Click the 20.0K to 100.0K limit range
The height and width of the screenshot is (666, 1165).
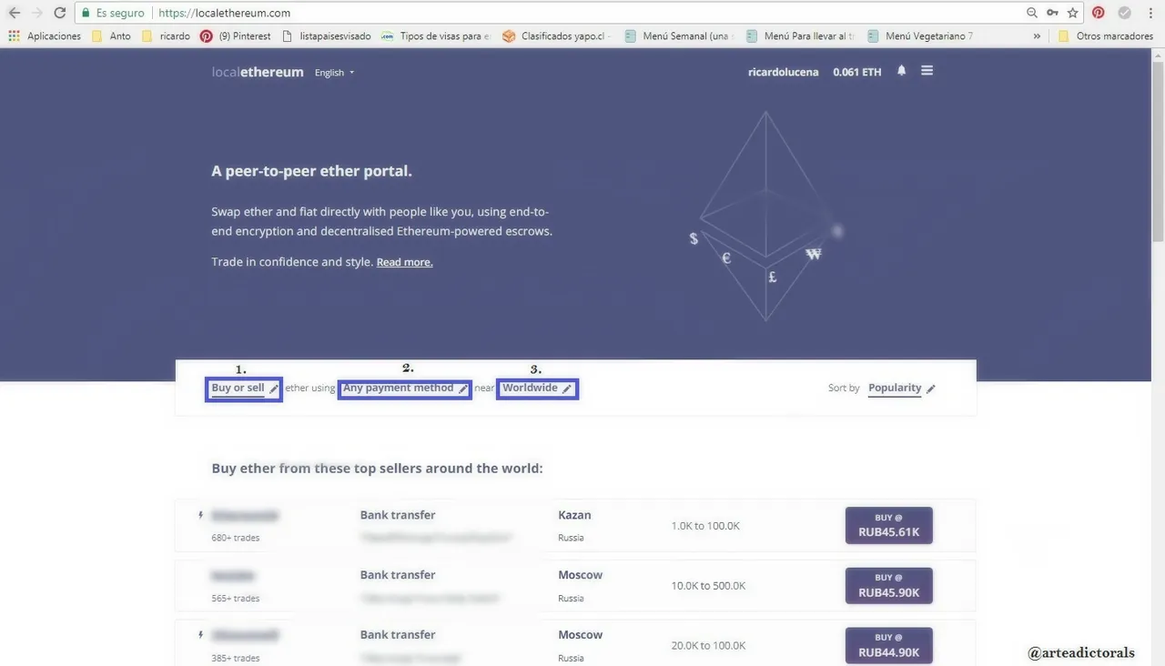708,646
